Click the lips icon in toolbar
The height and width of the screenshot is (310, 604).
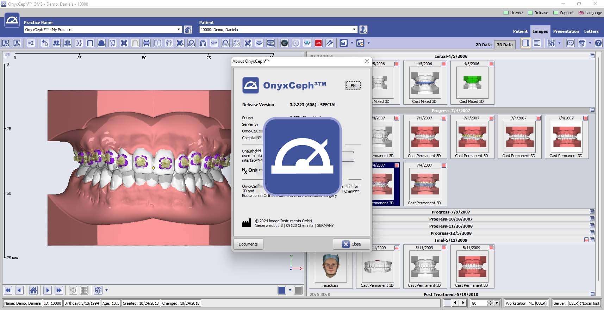tap(259, 43)
